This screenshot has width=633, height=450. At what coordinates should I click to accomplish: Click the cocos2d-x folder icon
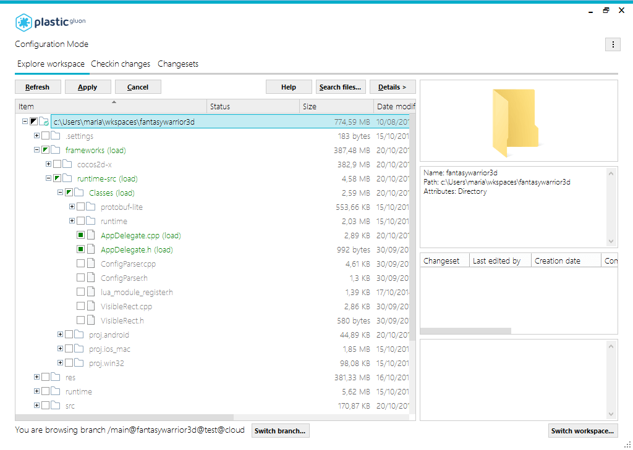67,164
